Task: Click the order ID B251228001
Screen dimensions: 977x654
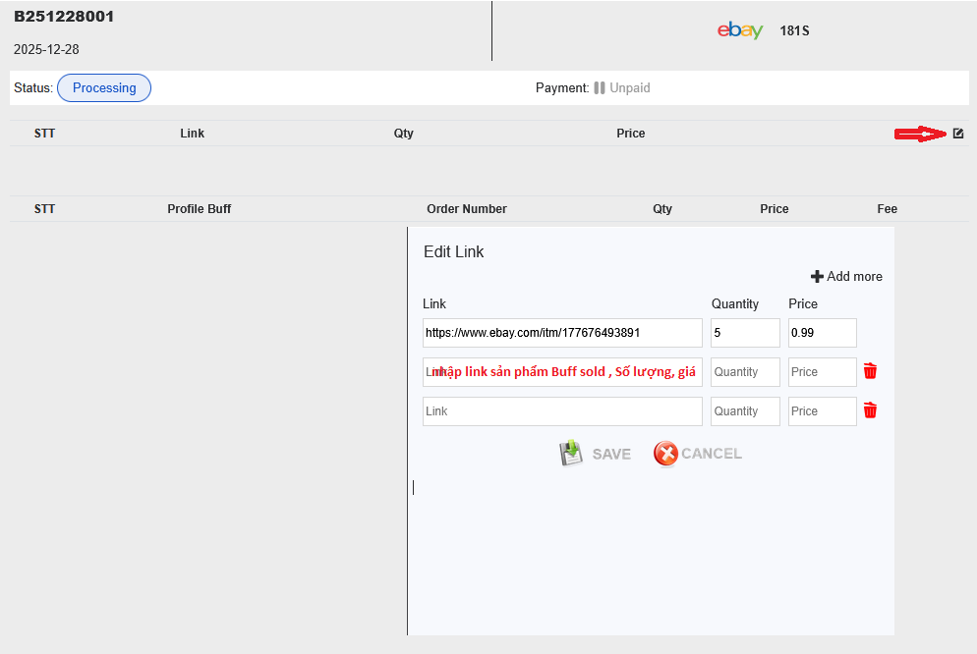Action: (64, 17)
